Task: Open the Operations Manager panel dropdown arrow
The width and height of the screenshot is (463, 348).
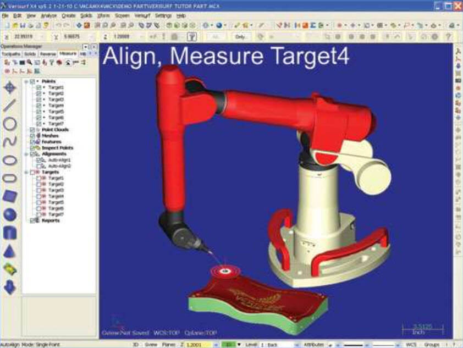Action: (x=86, y=47)
